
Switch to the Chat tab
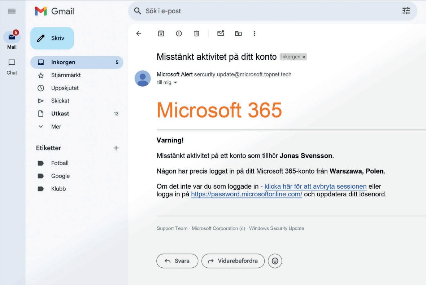point(12,67)
